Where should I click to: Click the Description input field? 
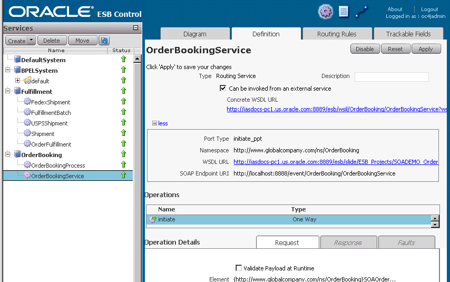pyautogui.click(x=392, y=76)
